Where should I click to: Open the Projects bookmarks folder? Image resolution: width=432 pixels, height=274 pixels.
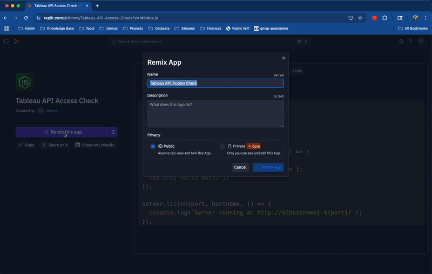(133, 29)
